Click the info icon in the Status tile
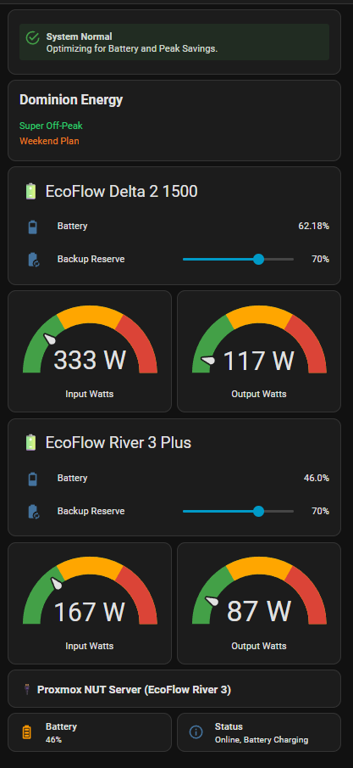 click(196, 732)
